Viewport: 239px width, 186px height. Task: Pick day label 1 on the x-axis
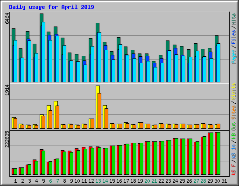click(x=15, y=181)
